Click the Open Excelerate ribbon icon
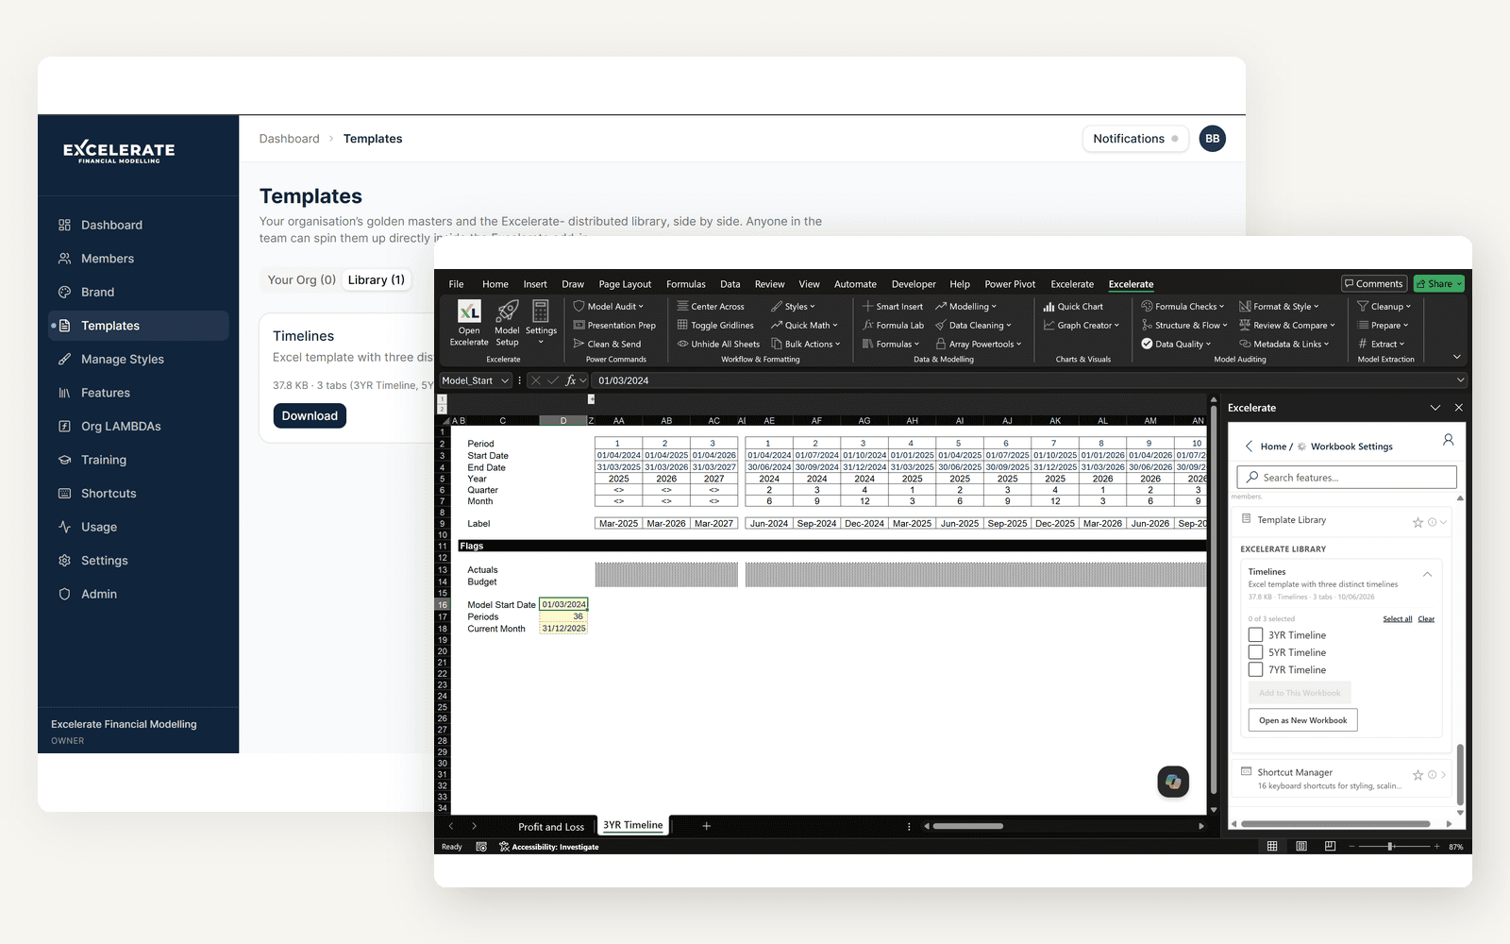Screen dimensions: 1510x944 click(x=469, y=323)
